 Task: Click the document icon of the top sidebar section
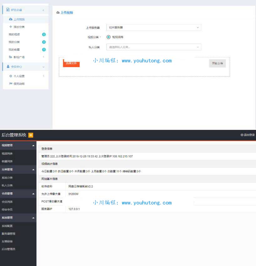[x=8, y=10]
